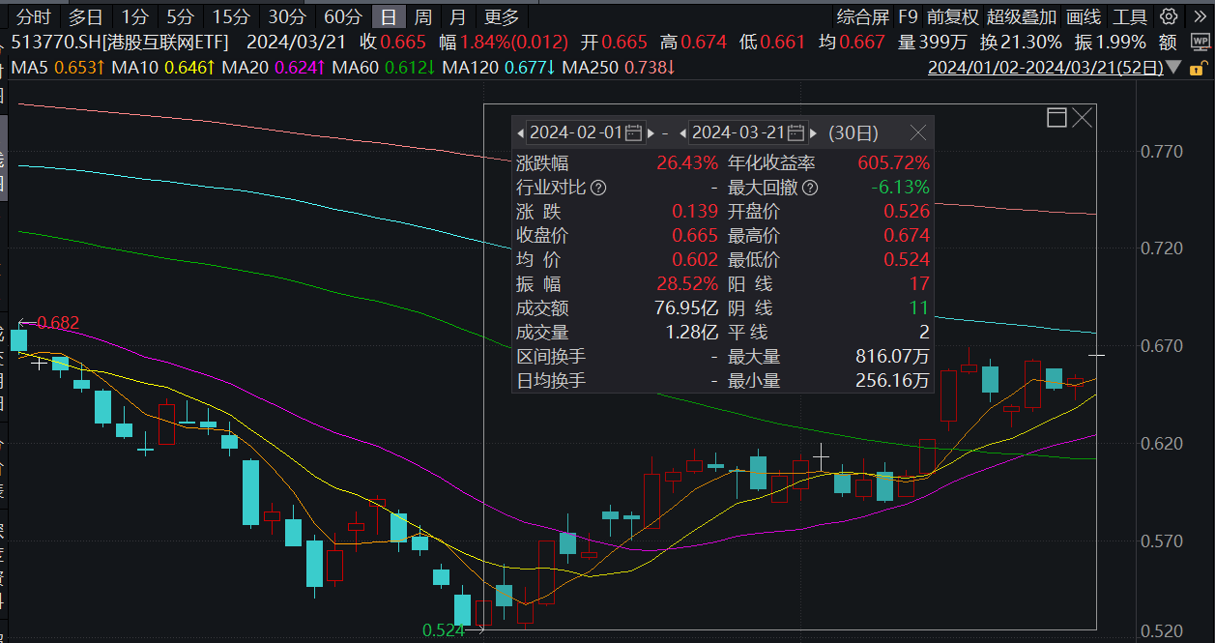Open the calendar picker for date 2024-02-01
Viewport: 1215px width, 643px height.
[633, 132]
